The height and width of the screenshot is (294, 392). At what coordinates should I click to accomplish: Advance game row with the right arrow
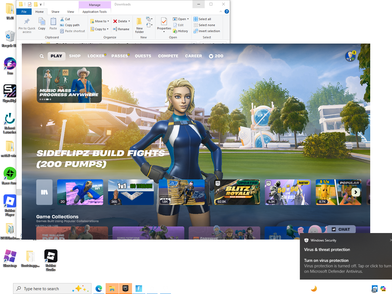[x=356, y=192]
